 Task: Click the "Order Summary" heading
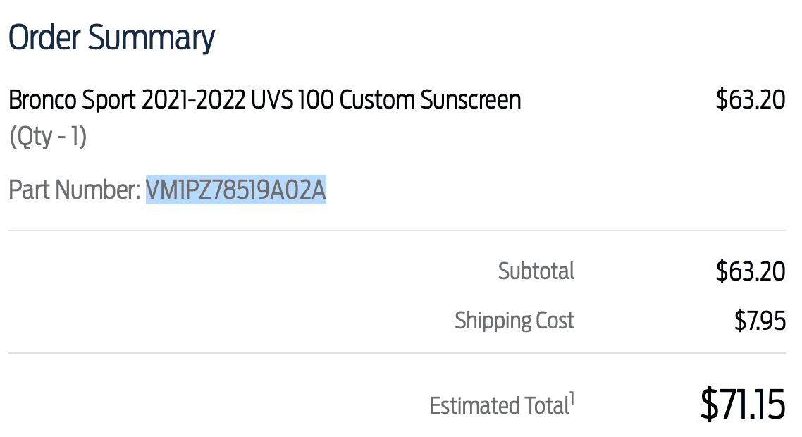point(111,38)
